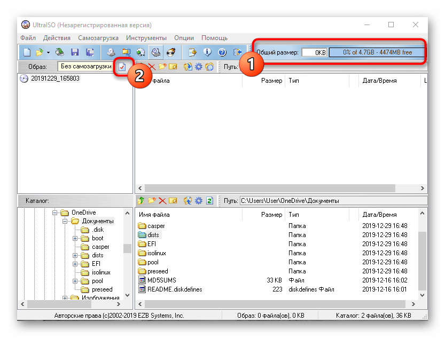Click the disc capacity usage bar

pos(377,52)
